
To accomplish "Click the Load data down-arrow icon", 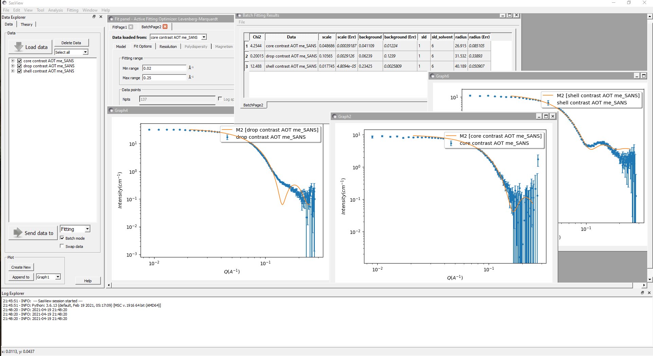I will [x=18, y=46].
